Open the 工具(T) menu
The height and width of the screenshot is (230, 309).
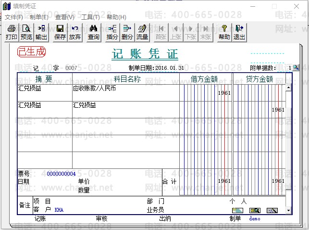[90, 17]
